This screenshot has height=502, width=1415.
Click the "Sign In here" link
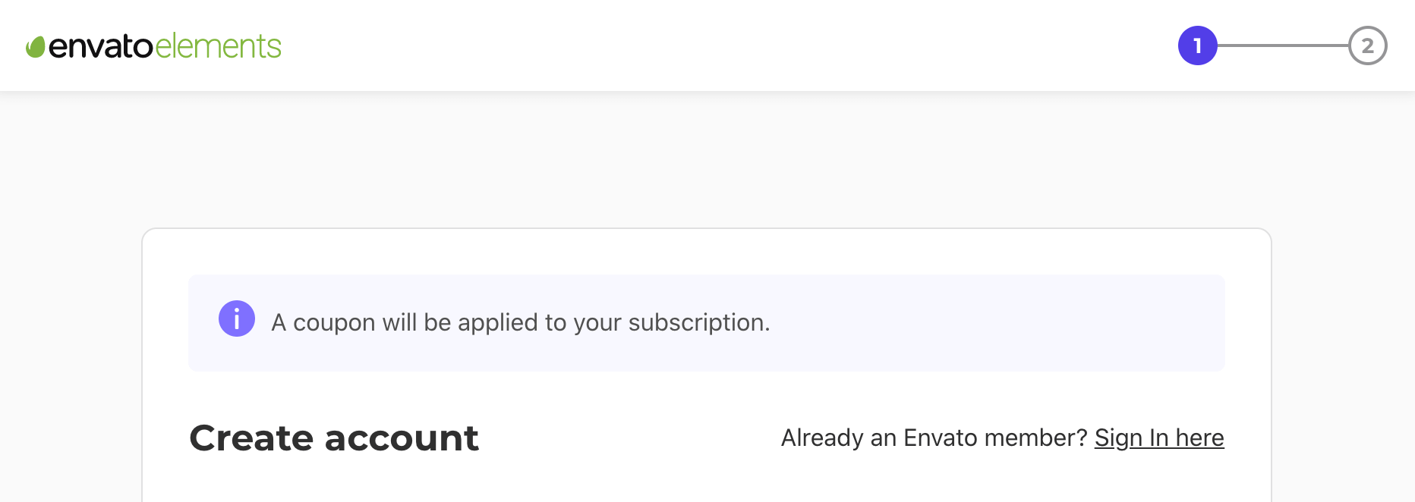(1159, 438)
